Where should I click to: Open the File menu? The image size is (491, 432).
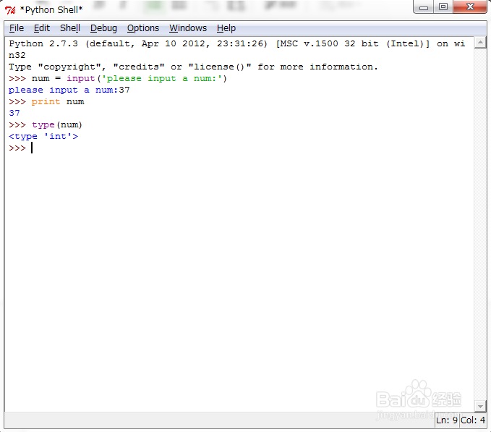[17, 28]
